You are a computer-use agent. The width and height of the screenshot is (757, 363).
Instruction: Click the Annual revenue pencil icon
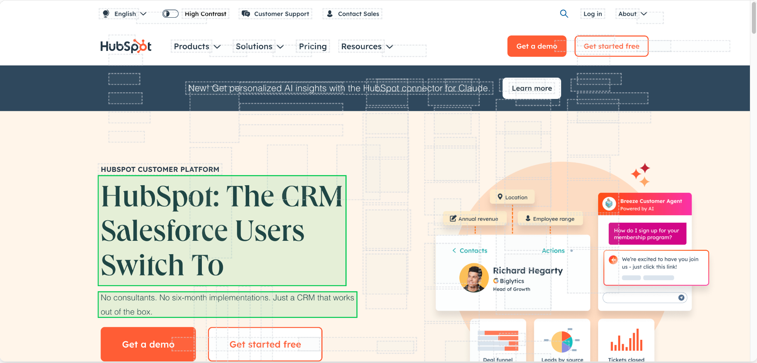(453, 218)
